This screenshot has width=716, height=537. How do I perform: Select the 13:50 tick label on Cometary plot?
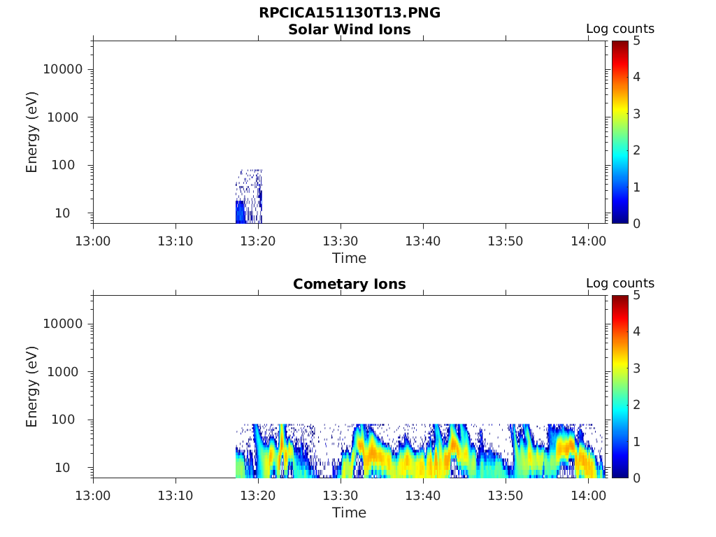(x=506, y=496)
